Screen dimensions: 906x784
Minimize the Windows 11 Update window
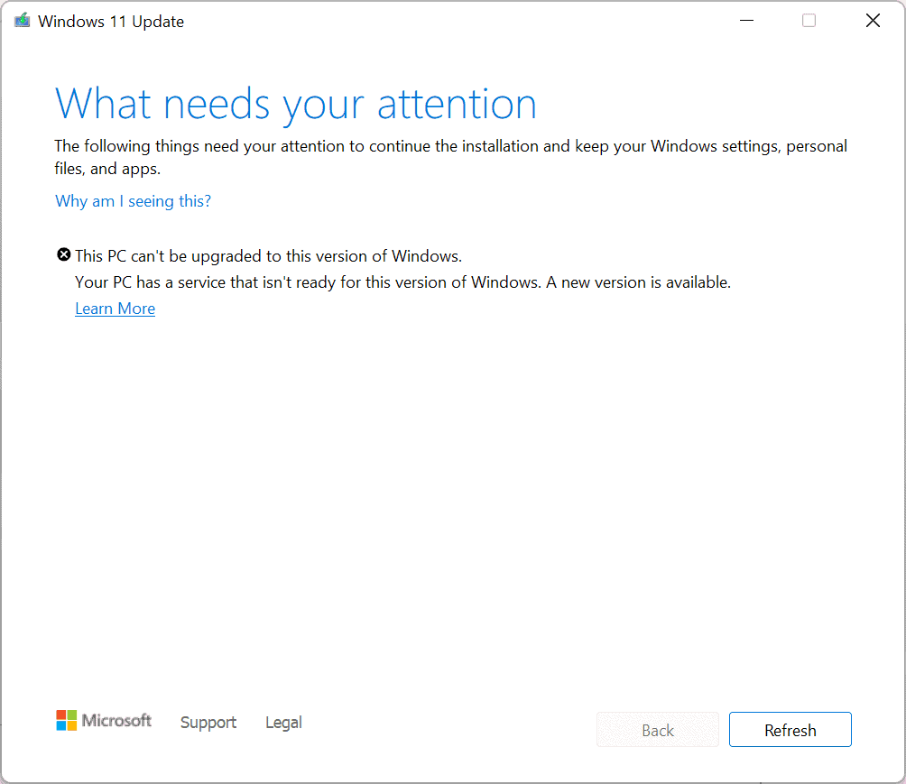746,21
